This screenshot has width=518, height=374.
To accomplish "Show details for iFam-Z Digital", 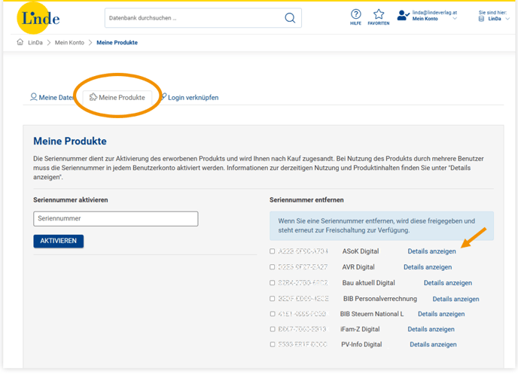I will [x=431, y=329].
